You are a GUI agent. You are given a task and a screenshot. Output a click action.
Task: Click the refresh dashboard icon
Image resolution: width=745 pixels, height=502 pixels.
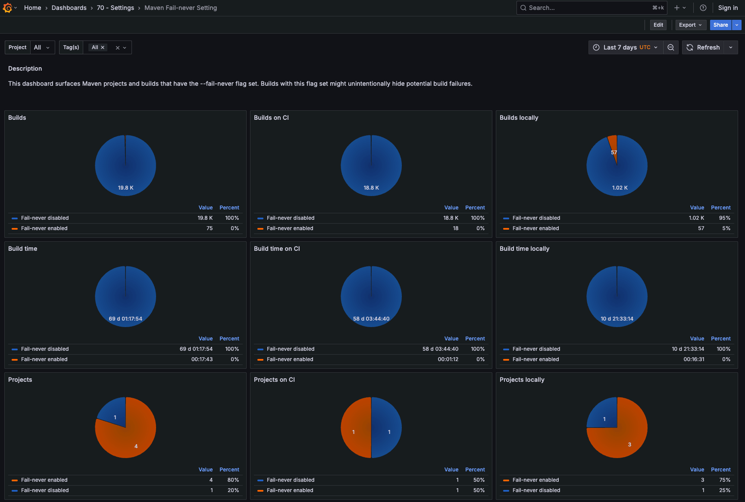(x=690, y=47)
